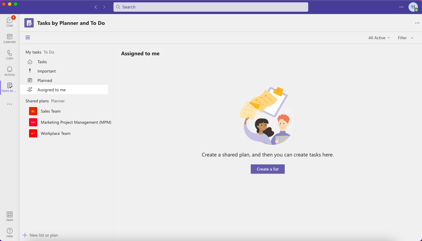Click the Apps icon in sidebar
422x241 pixels.
pyautogui.click(x=10, y=216)
